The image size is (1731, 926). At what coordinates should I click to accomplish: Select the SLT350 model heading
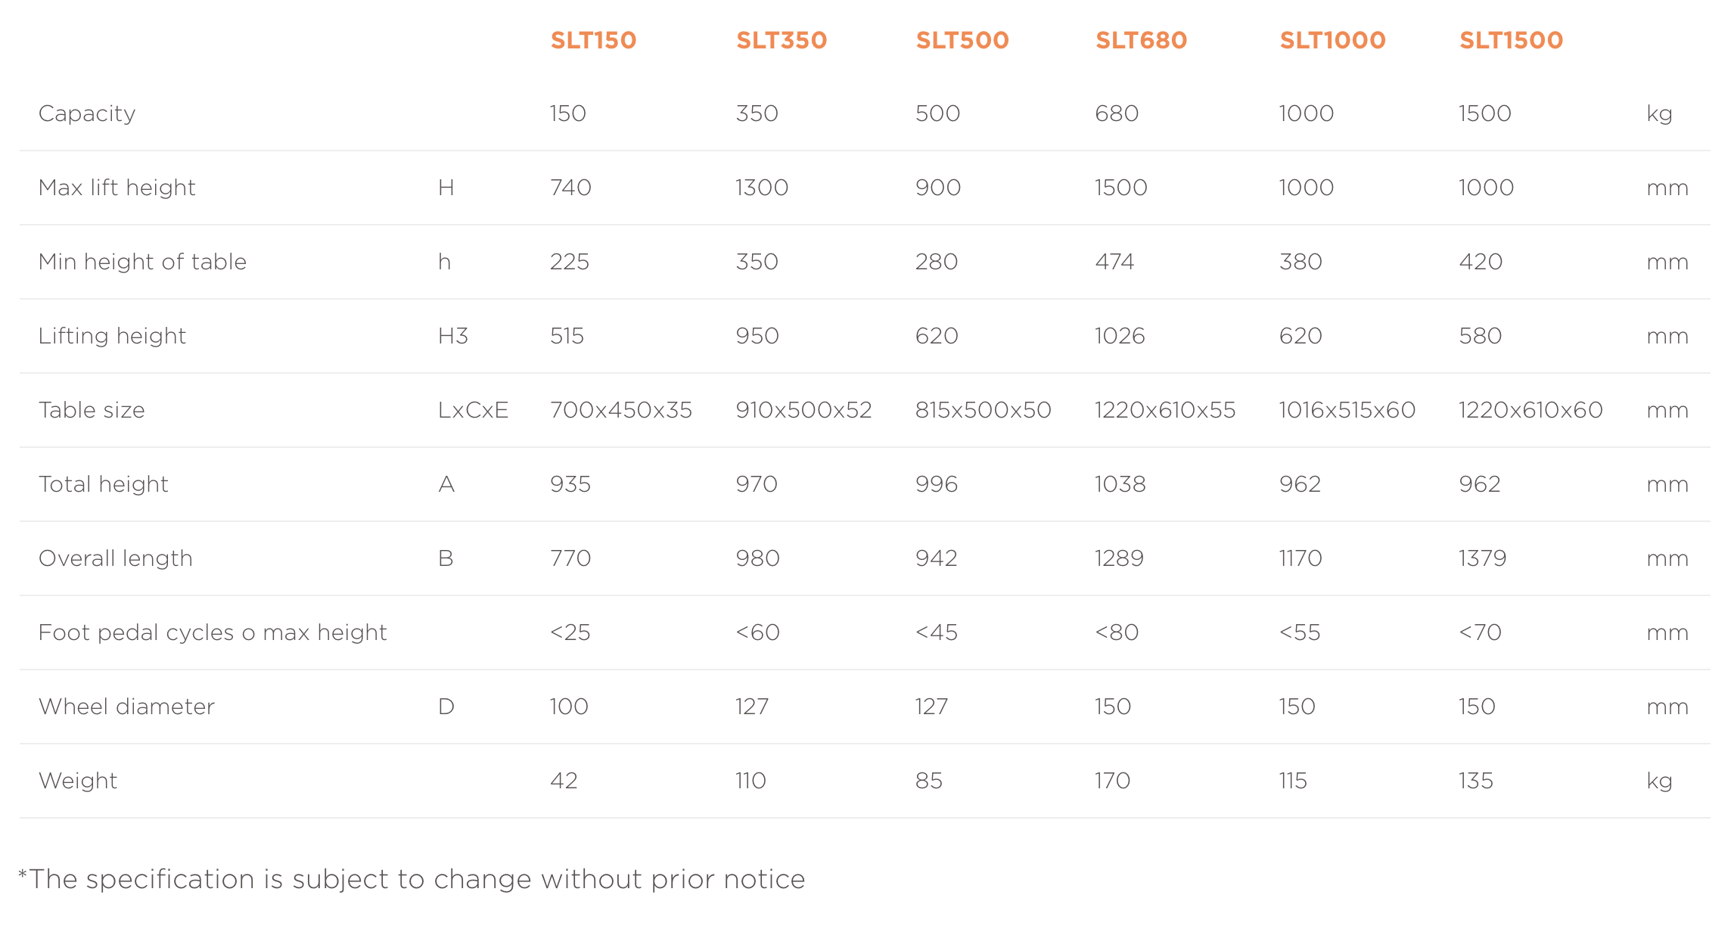pyautogui.click(x=782, y=40)
